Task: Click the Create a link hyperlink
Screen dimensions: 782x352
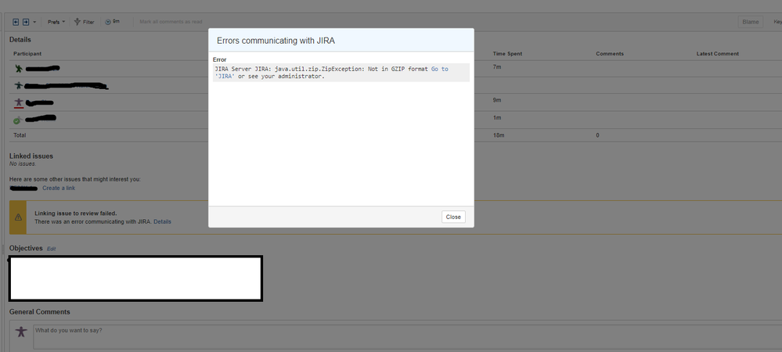Action: pos(59,188)
